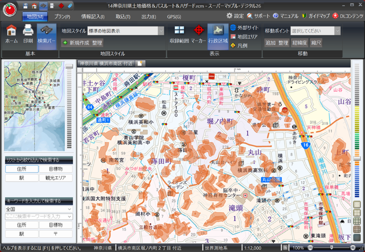Click 住所 under keyword search
This screenshot has width=365, height=252.
[21, 225]
